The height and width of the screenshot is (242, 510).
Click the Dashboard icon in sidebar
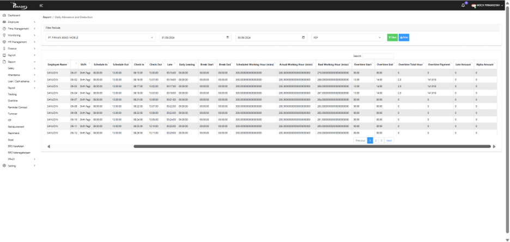[4, 15]
